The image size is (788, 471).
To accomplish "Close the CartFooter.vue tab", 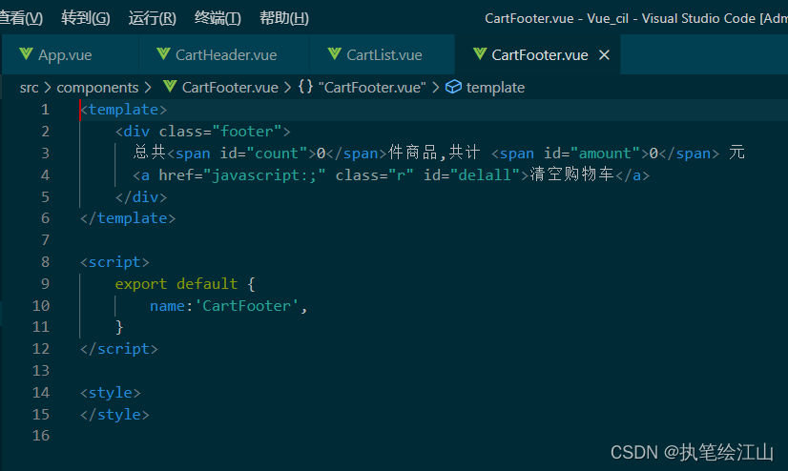I will [x=604, y=54].
